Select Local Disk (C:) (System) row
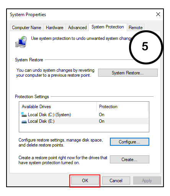Screen dimensions: 170x196 coord(84,115)
